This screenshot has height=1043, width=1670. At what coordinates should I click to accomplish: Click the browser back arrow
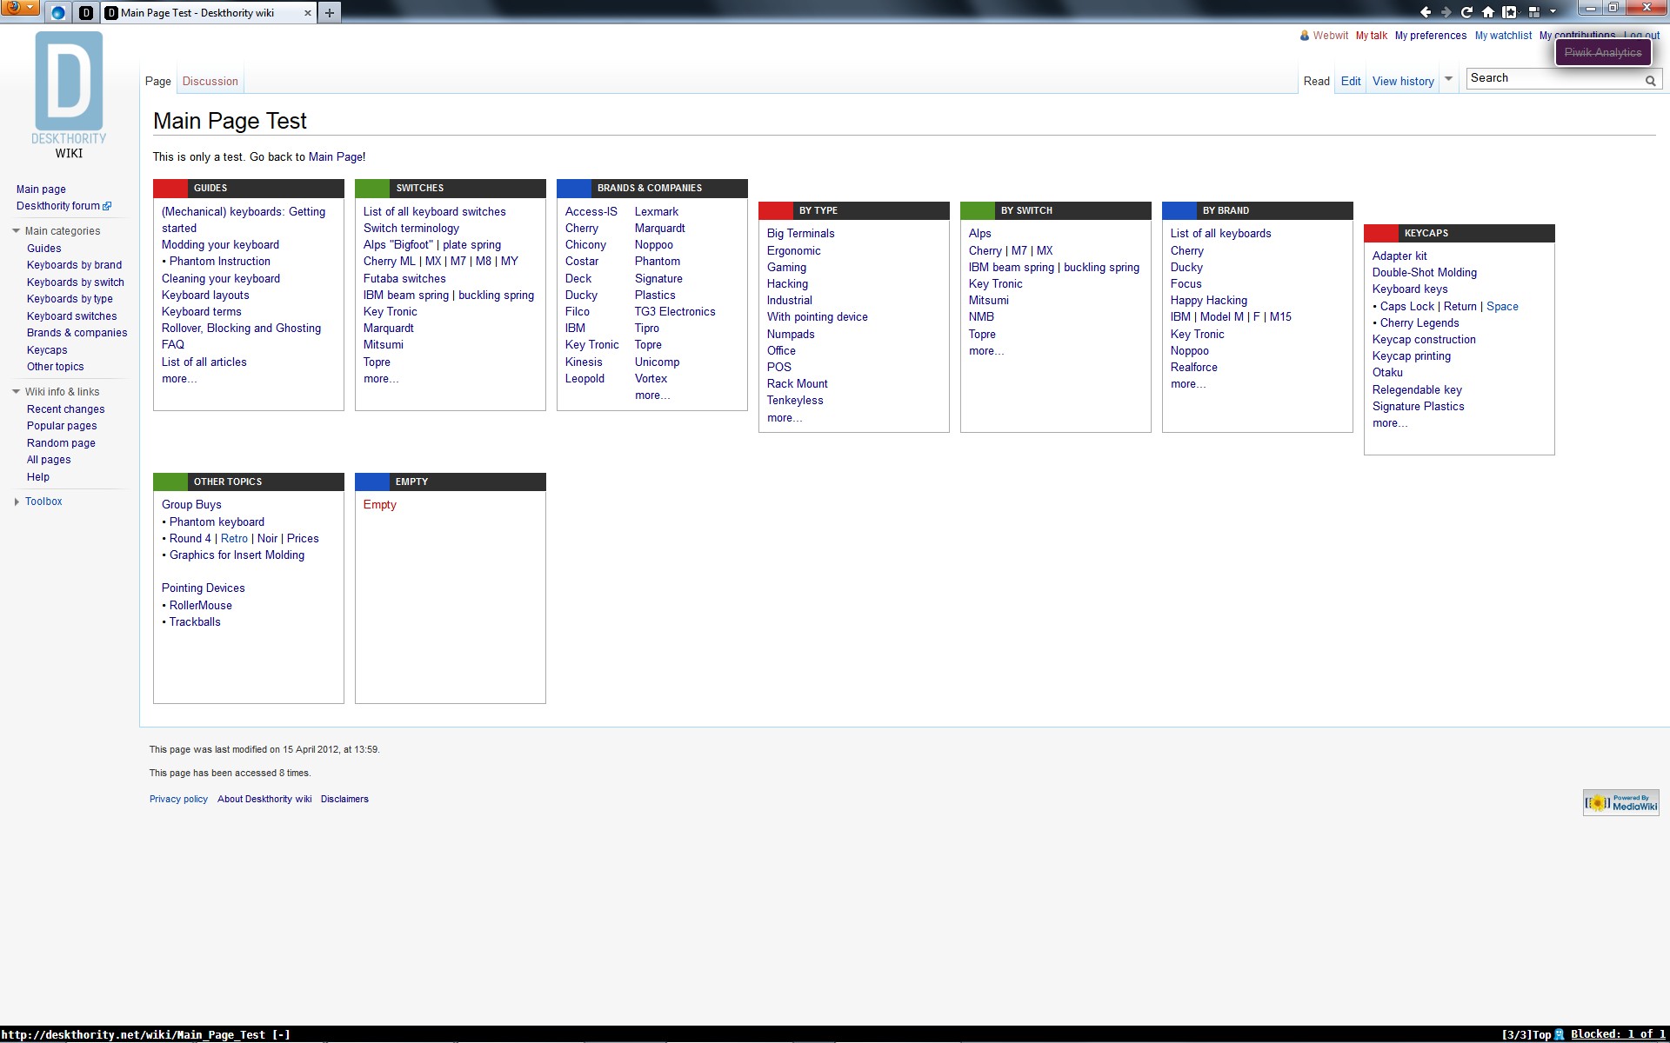[x=1425, y=12]
